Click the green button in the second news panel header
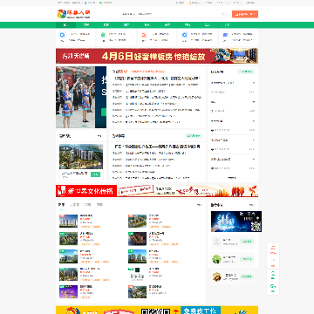 click(x=194, y=136)
